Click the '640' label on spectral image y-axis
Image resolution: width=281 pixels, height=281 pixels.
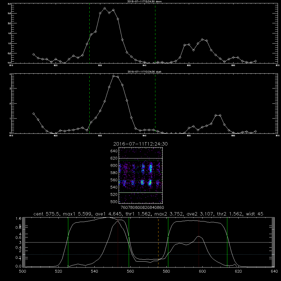114,151
